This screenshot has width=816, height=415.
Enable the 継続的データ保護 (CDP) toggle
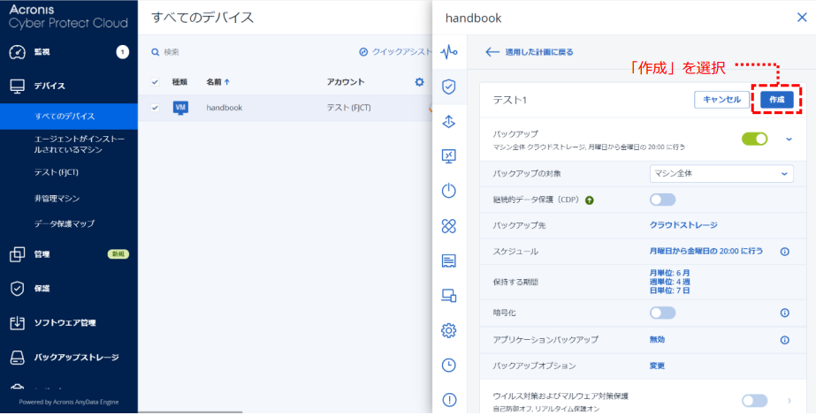(662, 200)
